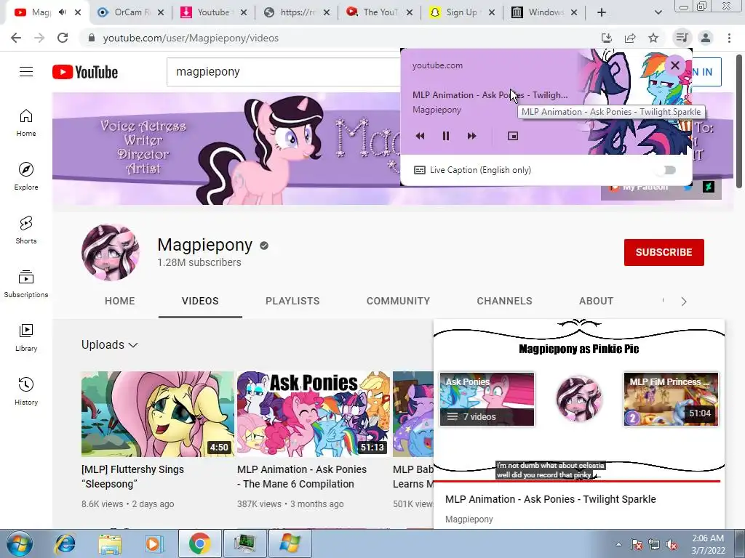
Task: Click the page vertical scrollbar
Action: (x=740, y=121)
